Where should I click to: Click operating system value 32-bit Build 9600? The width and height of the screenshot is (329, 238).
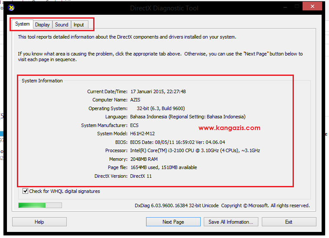click(x=161, y=108)
